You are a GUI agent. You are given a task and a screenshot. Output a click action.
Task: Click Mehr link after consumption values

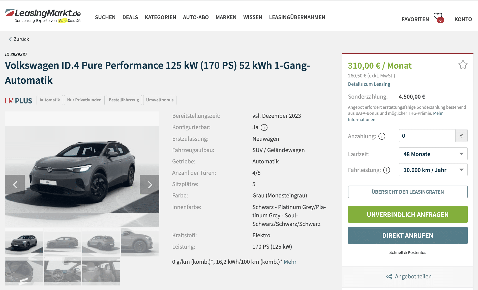tap(290, 262)
